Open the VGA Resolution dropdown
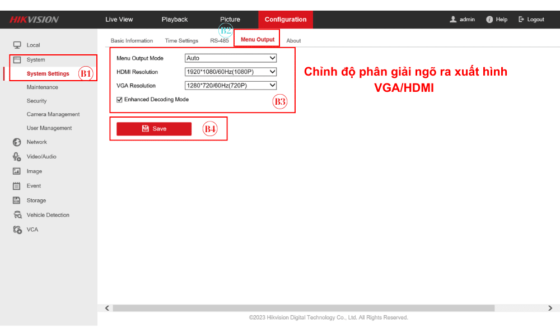This screenshot has width=560, height=336. pyautogui.click(x=231, y=86)
